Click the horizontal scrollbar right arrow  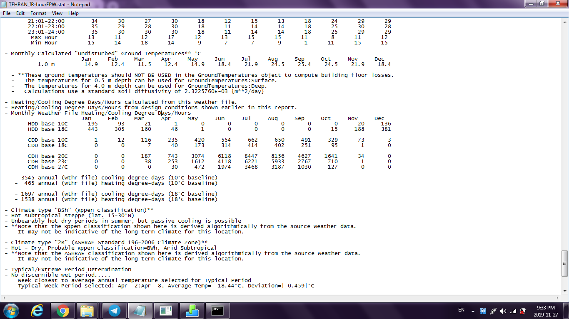click(559, 298)
